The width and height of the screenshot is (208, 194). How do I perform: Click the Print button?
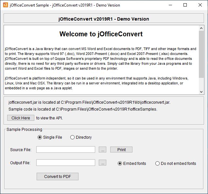click(x=121, y=150)
